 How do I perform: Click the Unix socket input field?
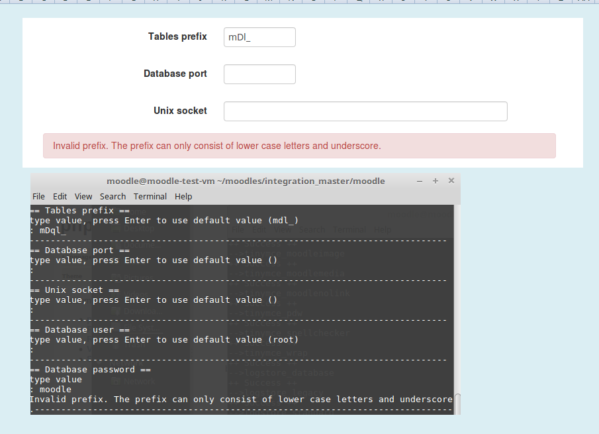tap(365, 111)
